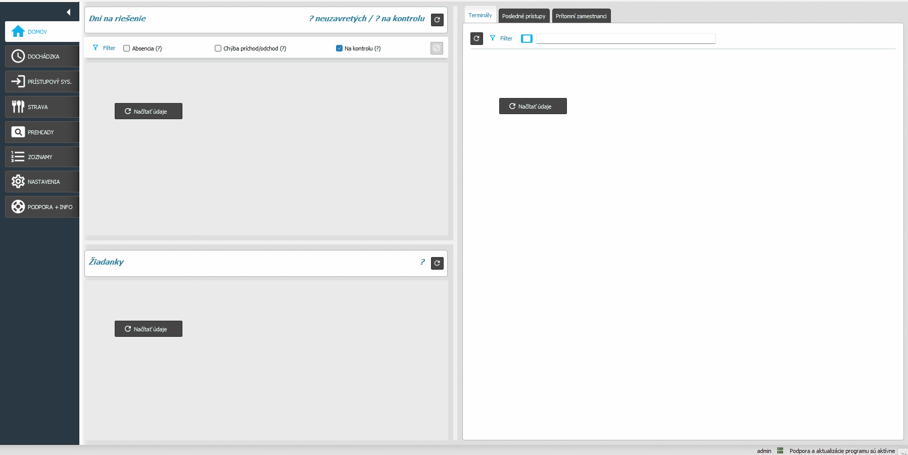Switch to Prítomní zamestnanci tab

(581, 16)
